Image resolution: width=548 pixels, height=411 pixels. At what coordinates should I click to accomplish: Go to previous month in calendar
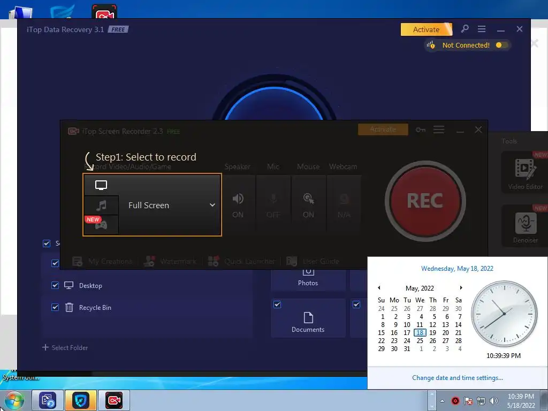(379, 287)
